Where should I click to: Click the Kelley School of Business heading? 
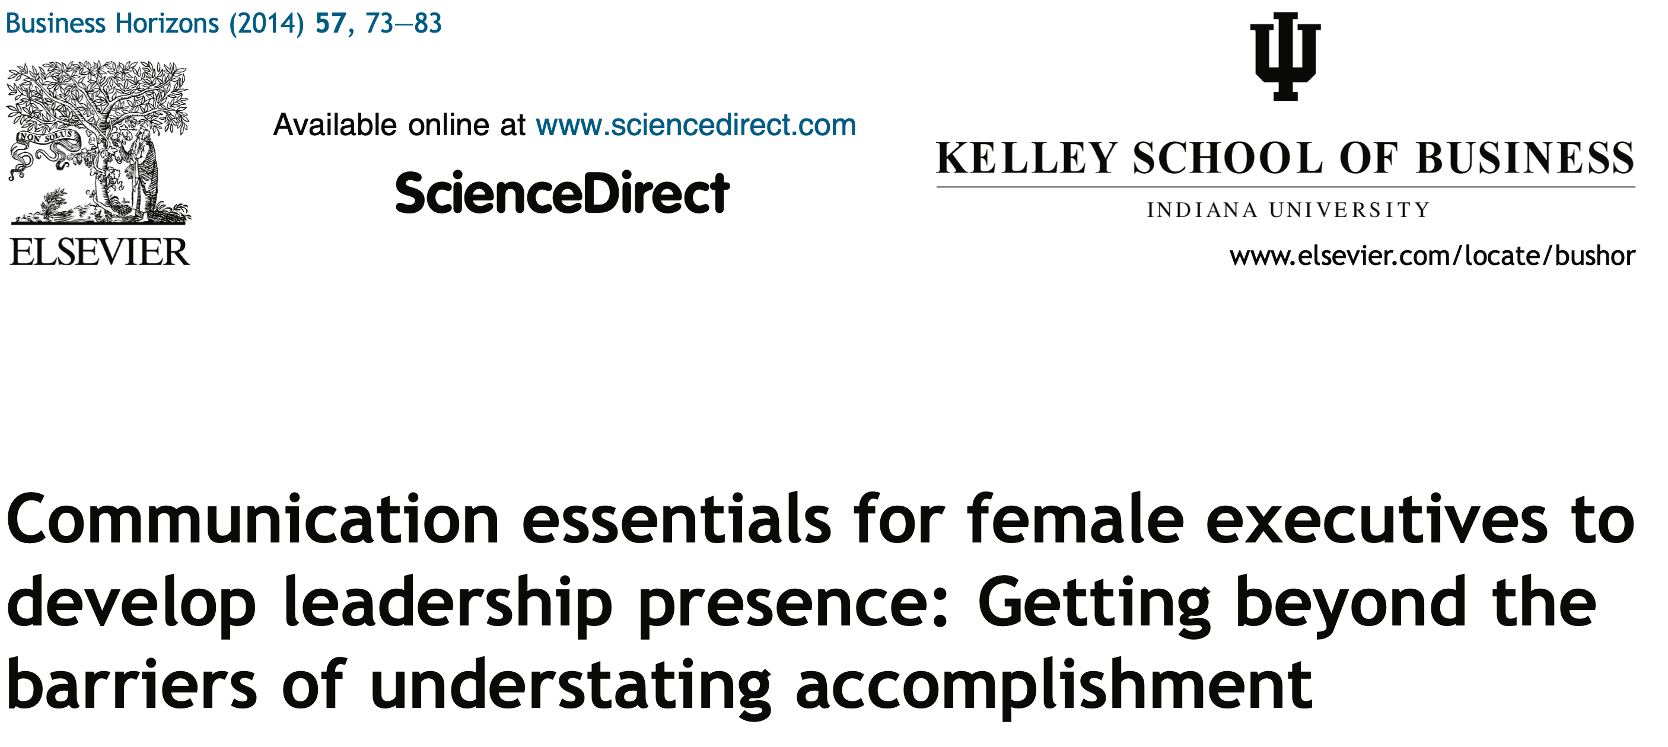1285,159
